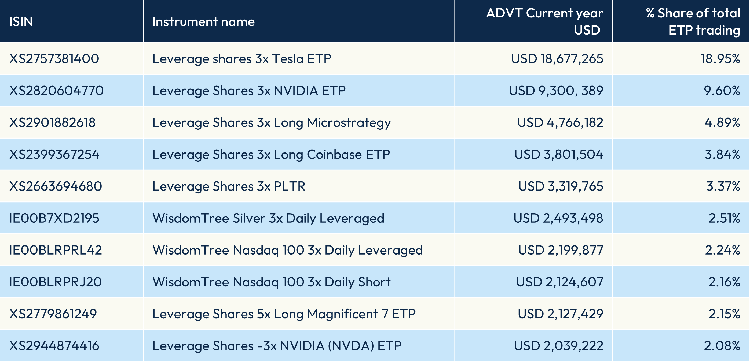Viewport: 750px width, 362px height.
Task: Select the USD 2,127,429 value
Action: tap(560, 314)
